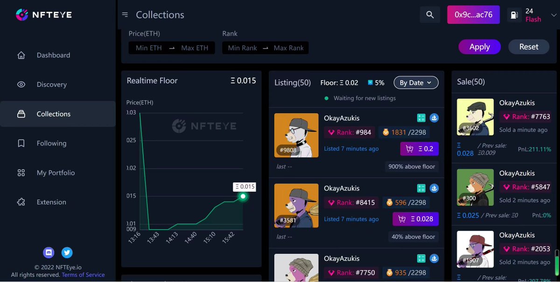Expand the By Date sort dropdown
This screenshot has height=282, width=560.
click(416, 83)
